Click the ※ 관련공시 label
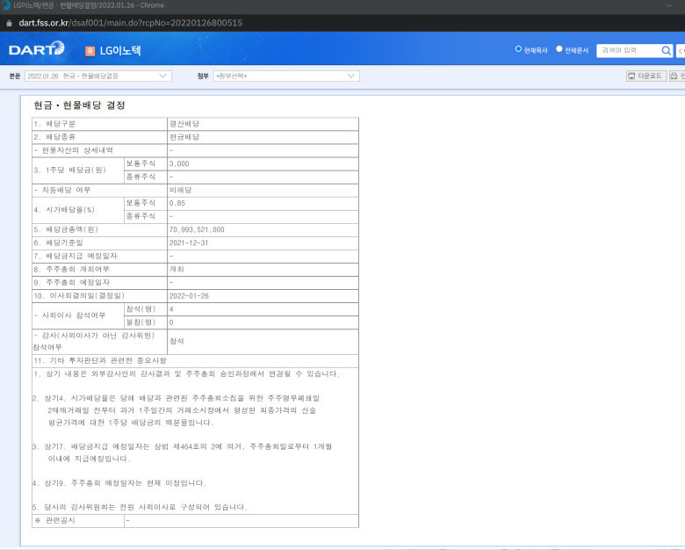The width and height of the screenshot is (685, 550). 55,520
